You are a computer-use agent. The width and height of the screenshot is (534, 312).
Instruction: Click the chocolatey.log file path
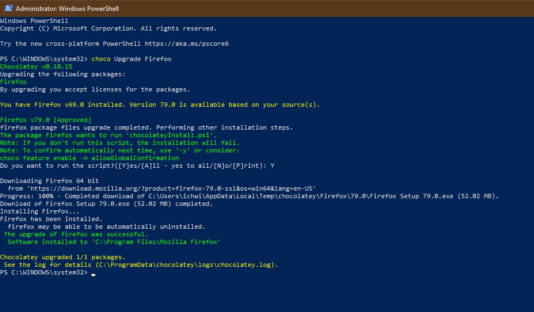tap(186, 265)
